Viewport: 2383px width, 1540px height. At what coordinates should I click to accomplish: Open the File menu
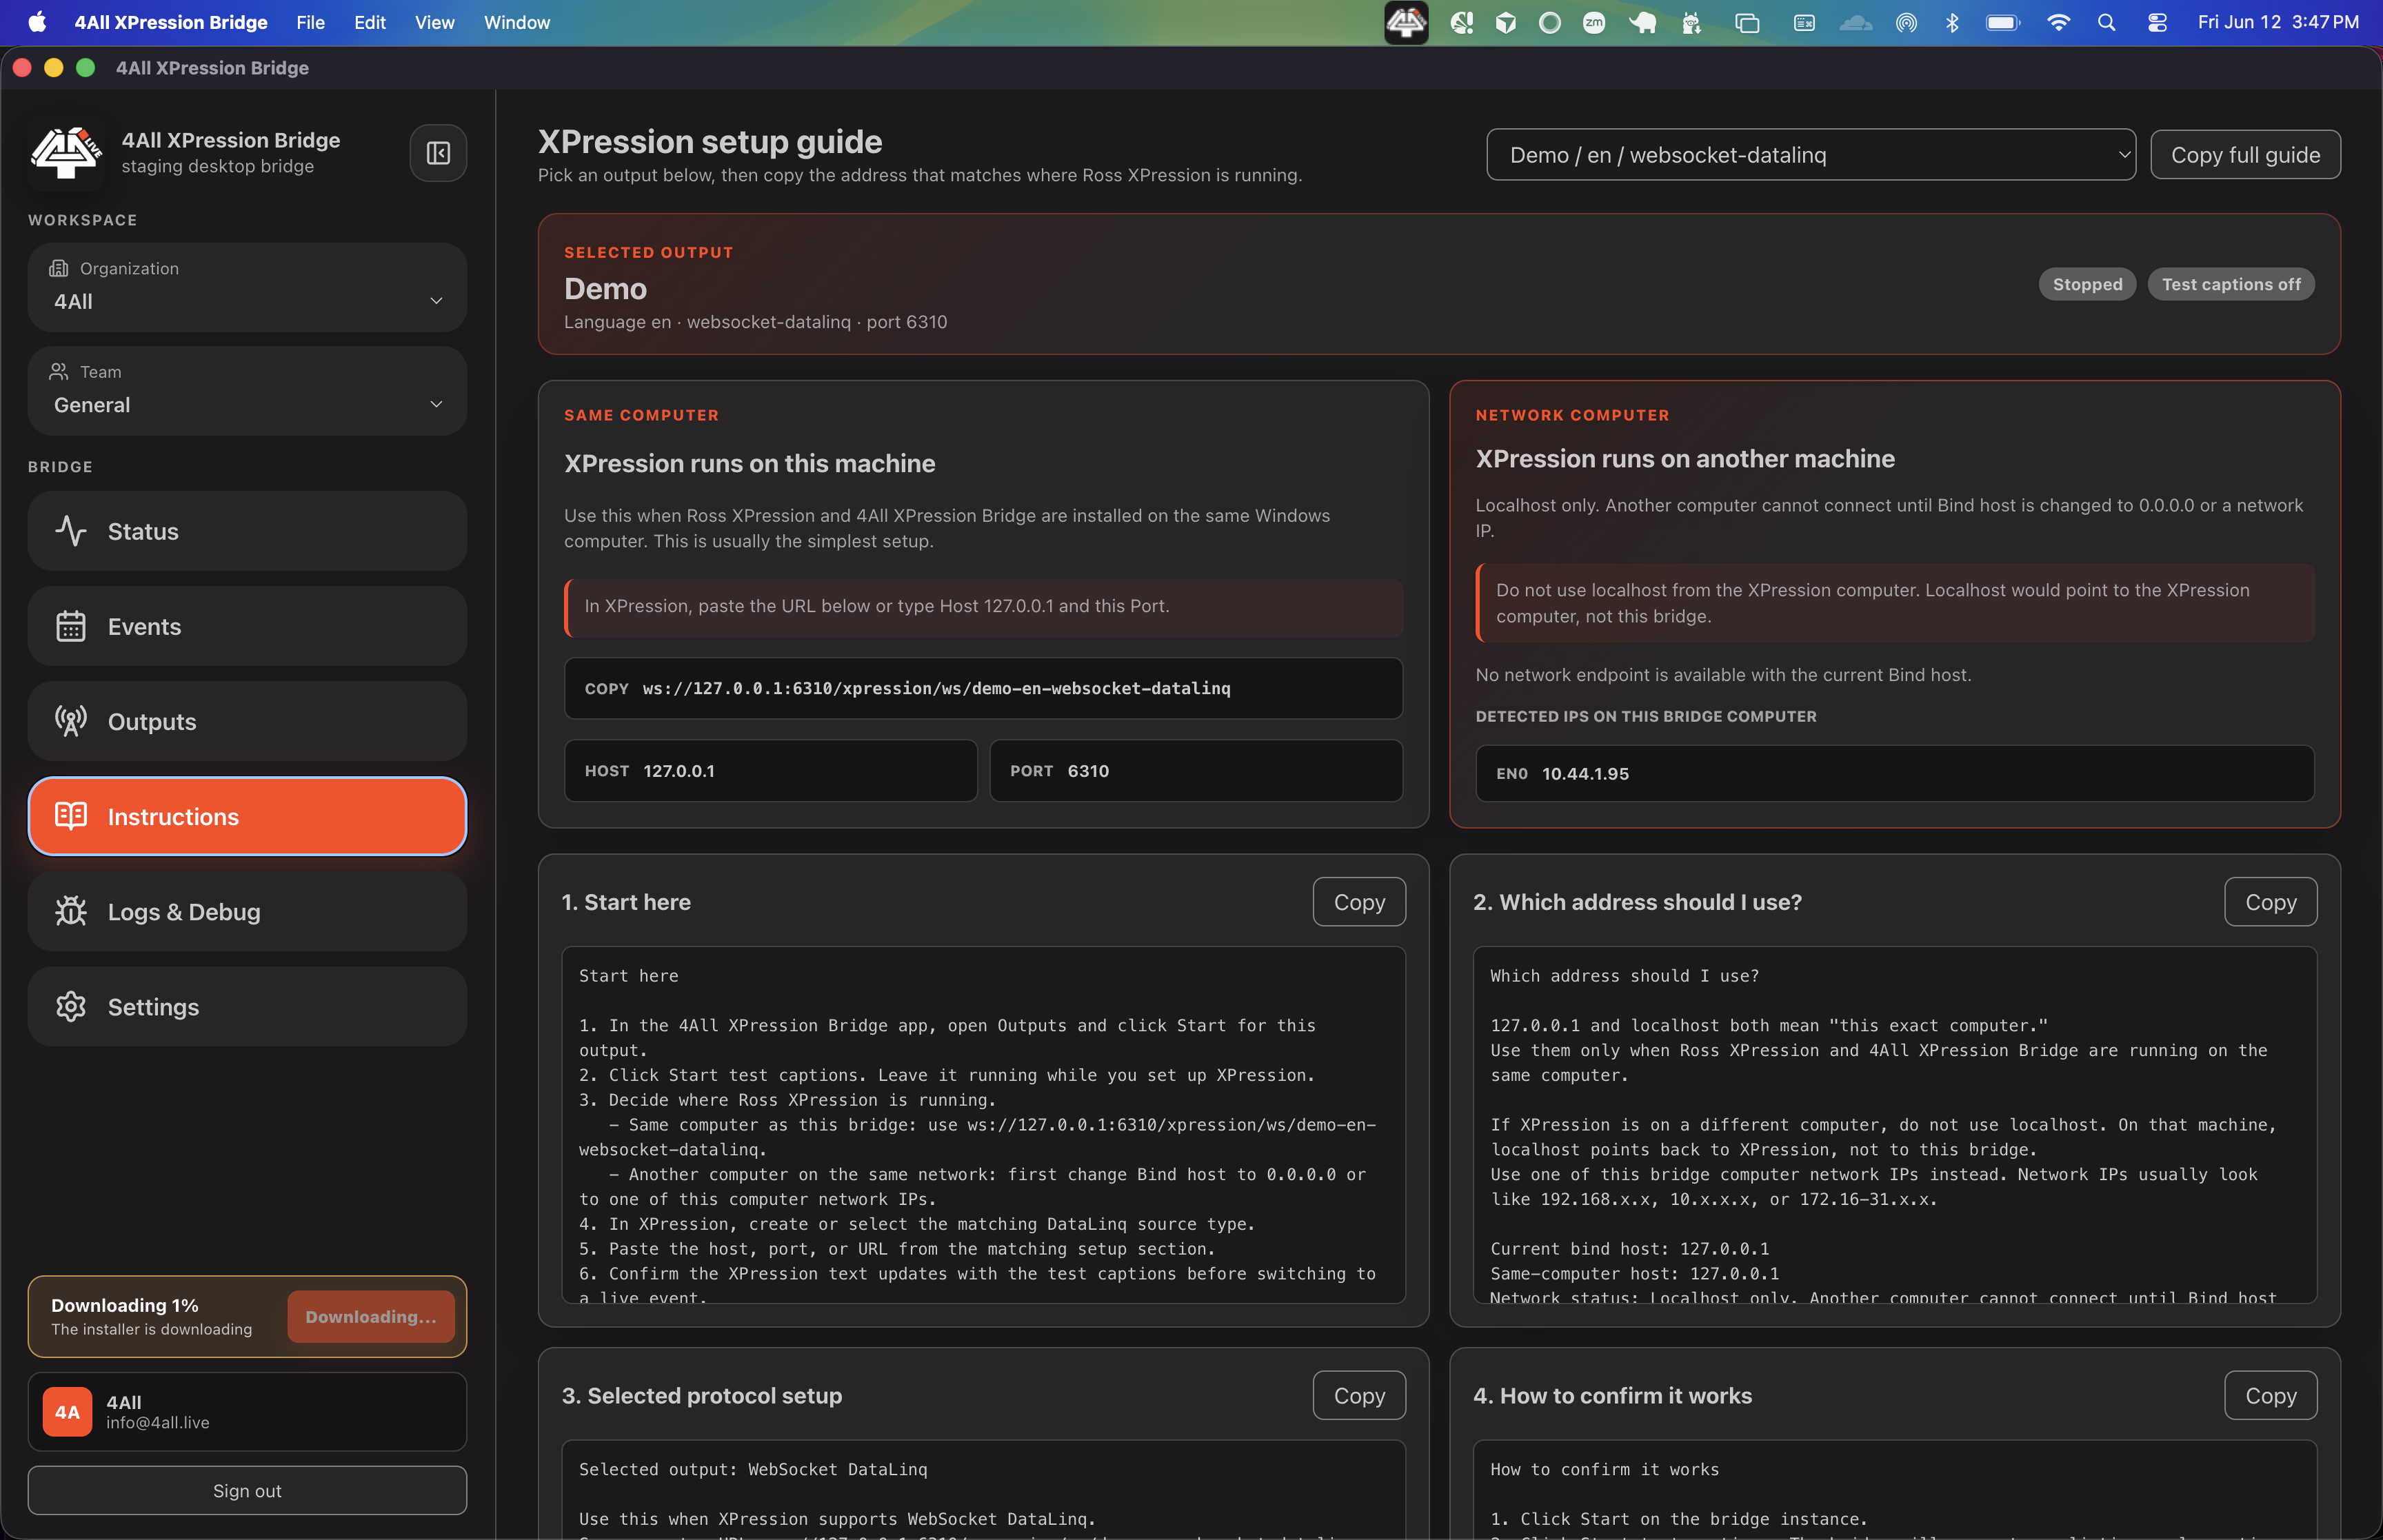[x=310, y=22]
